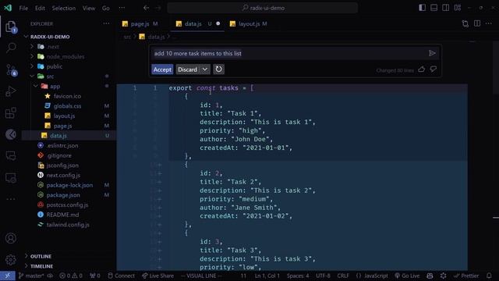Click the Spaces: 4 indentation item
The height and width of the screenshot is (281, 499).
[x=298, y=276]
